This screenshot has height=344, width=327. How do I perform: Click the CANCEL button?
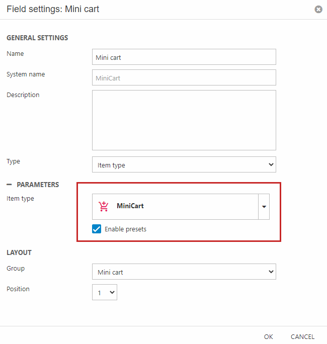[x=302, y=337]
